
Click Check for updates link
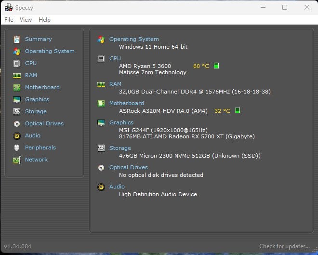(284, 246)
